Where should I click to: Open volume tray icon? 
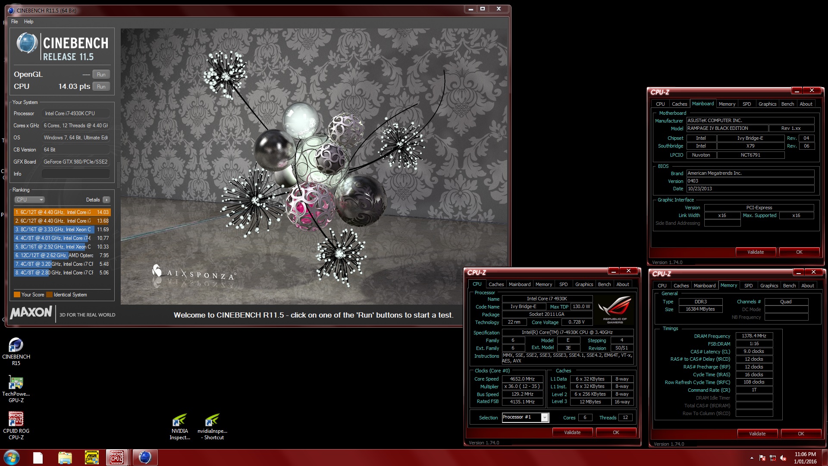tap(783, 458)
